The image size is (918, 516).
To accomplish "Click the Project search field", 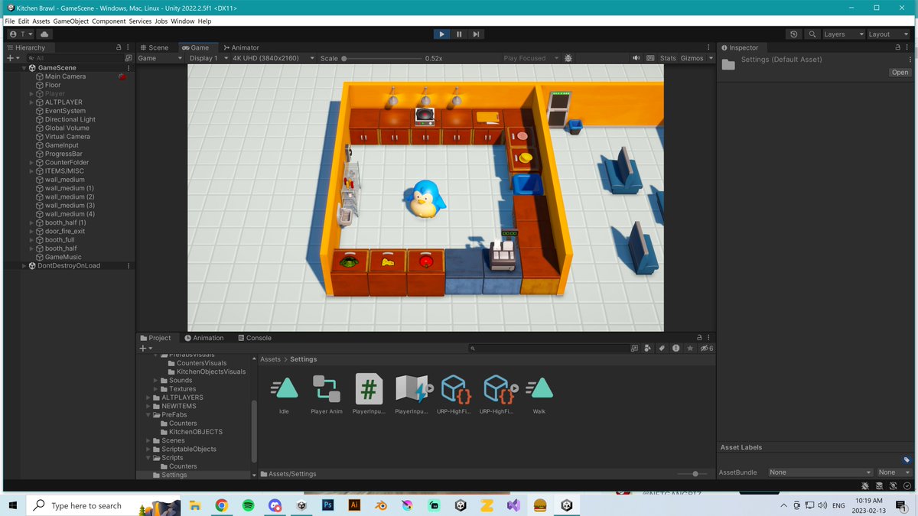I will [x=549, y=349].
